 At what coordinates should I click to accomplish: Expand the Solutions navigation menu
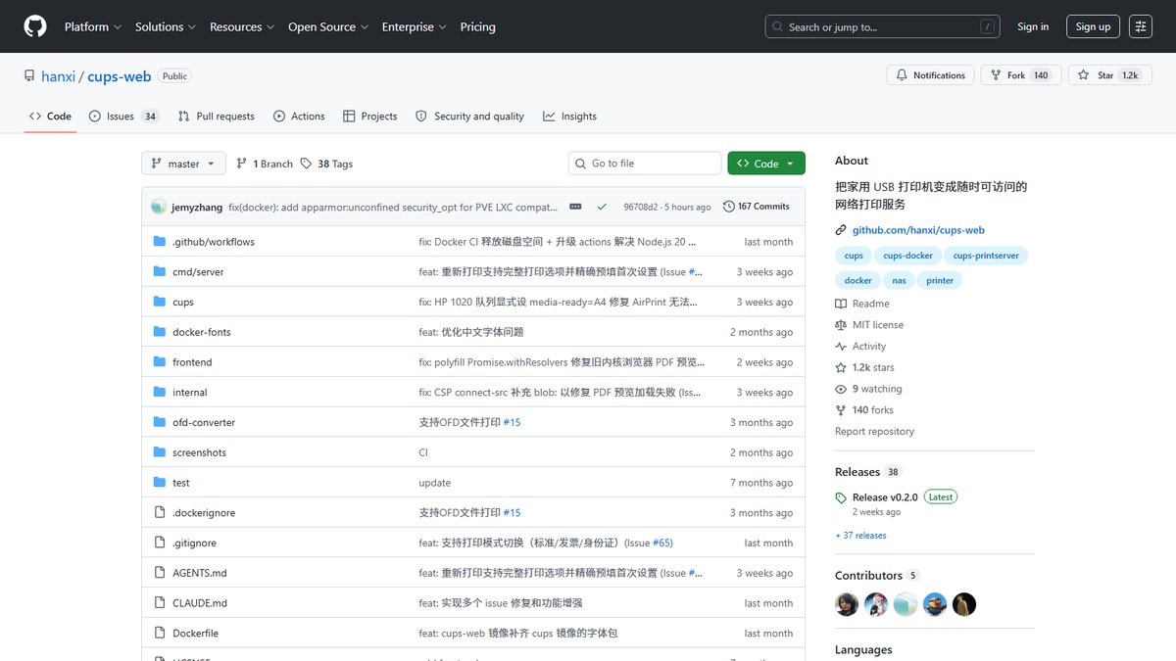[166, 26]
